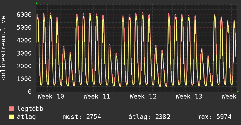This screenshot has width=241, height=125.
Task: Click the onlinestream.live vertical axis title
Action: 3,48
